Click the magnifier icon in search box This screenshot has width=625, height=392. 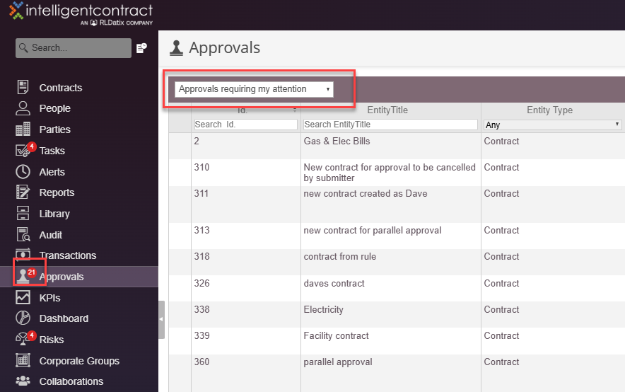coord(23,48)
